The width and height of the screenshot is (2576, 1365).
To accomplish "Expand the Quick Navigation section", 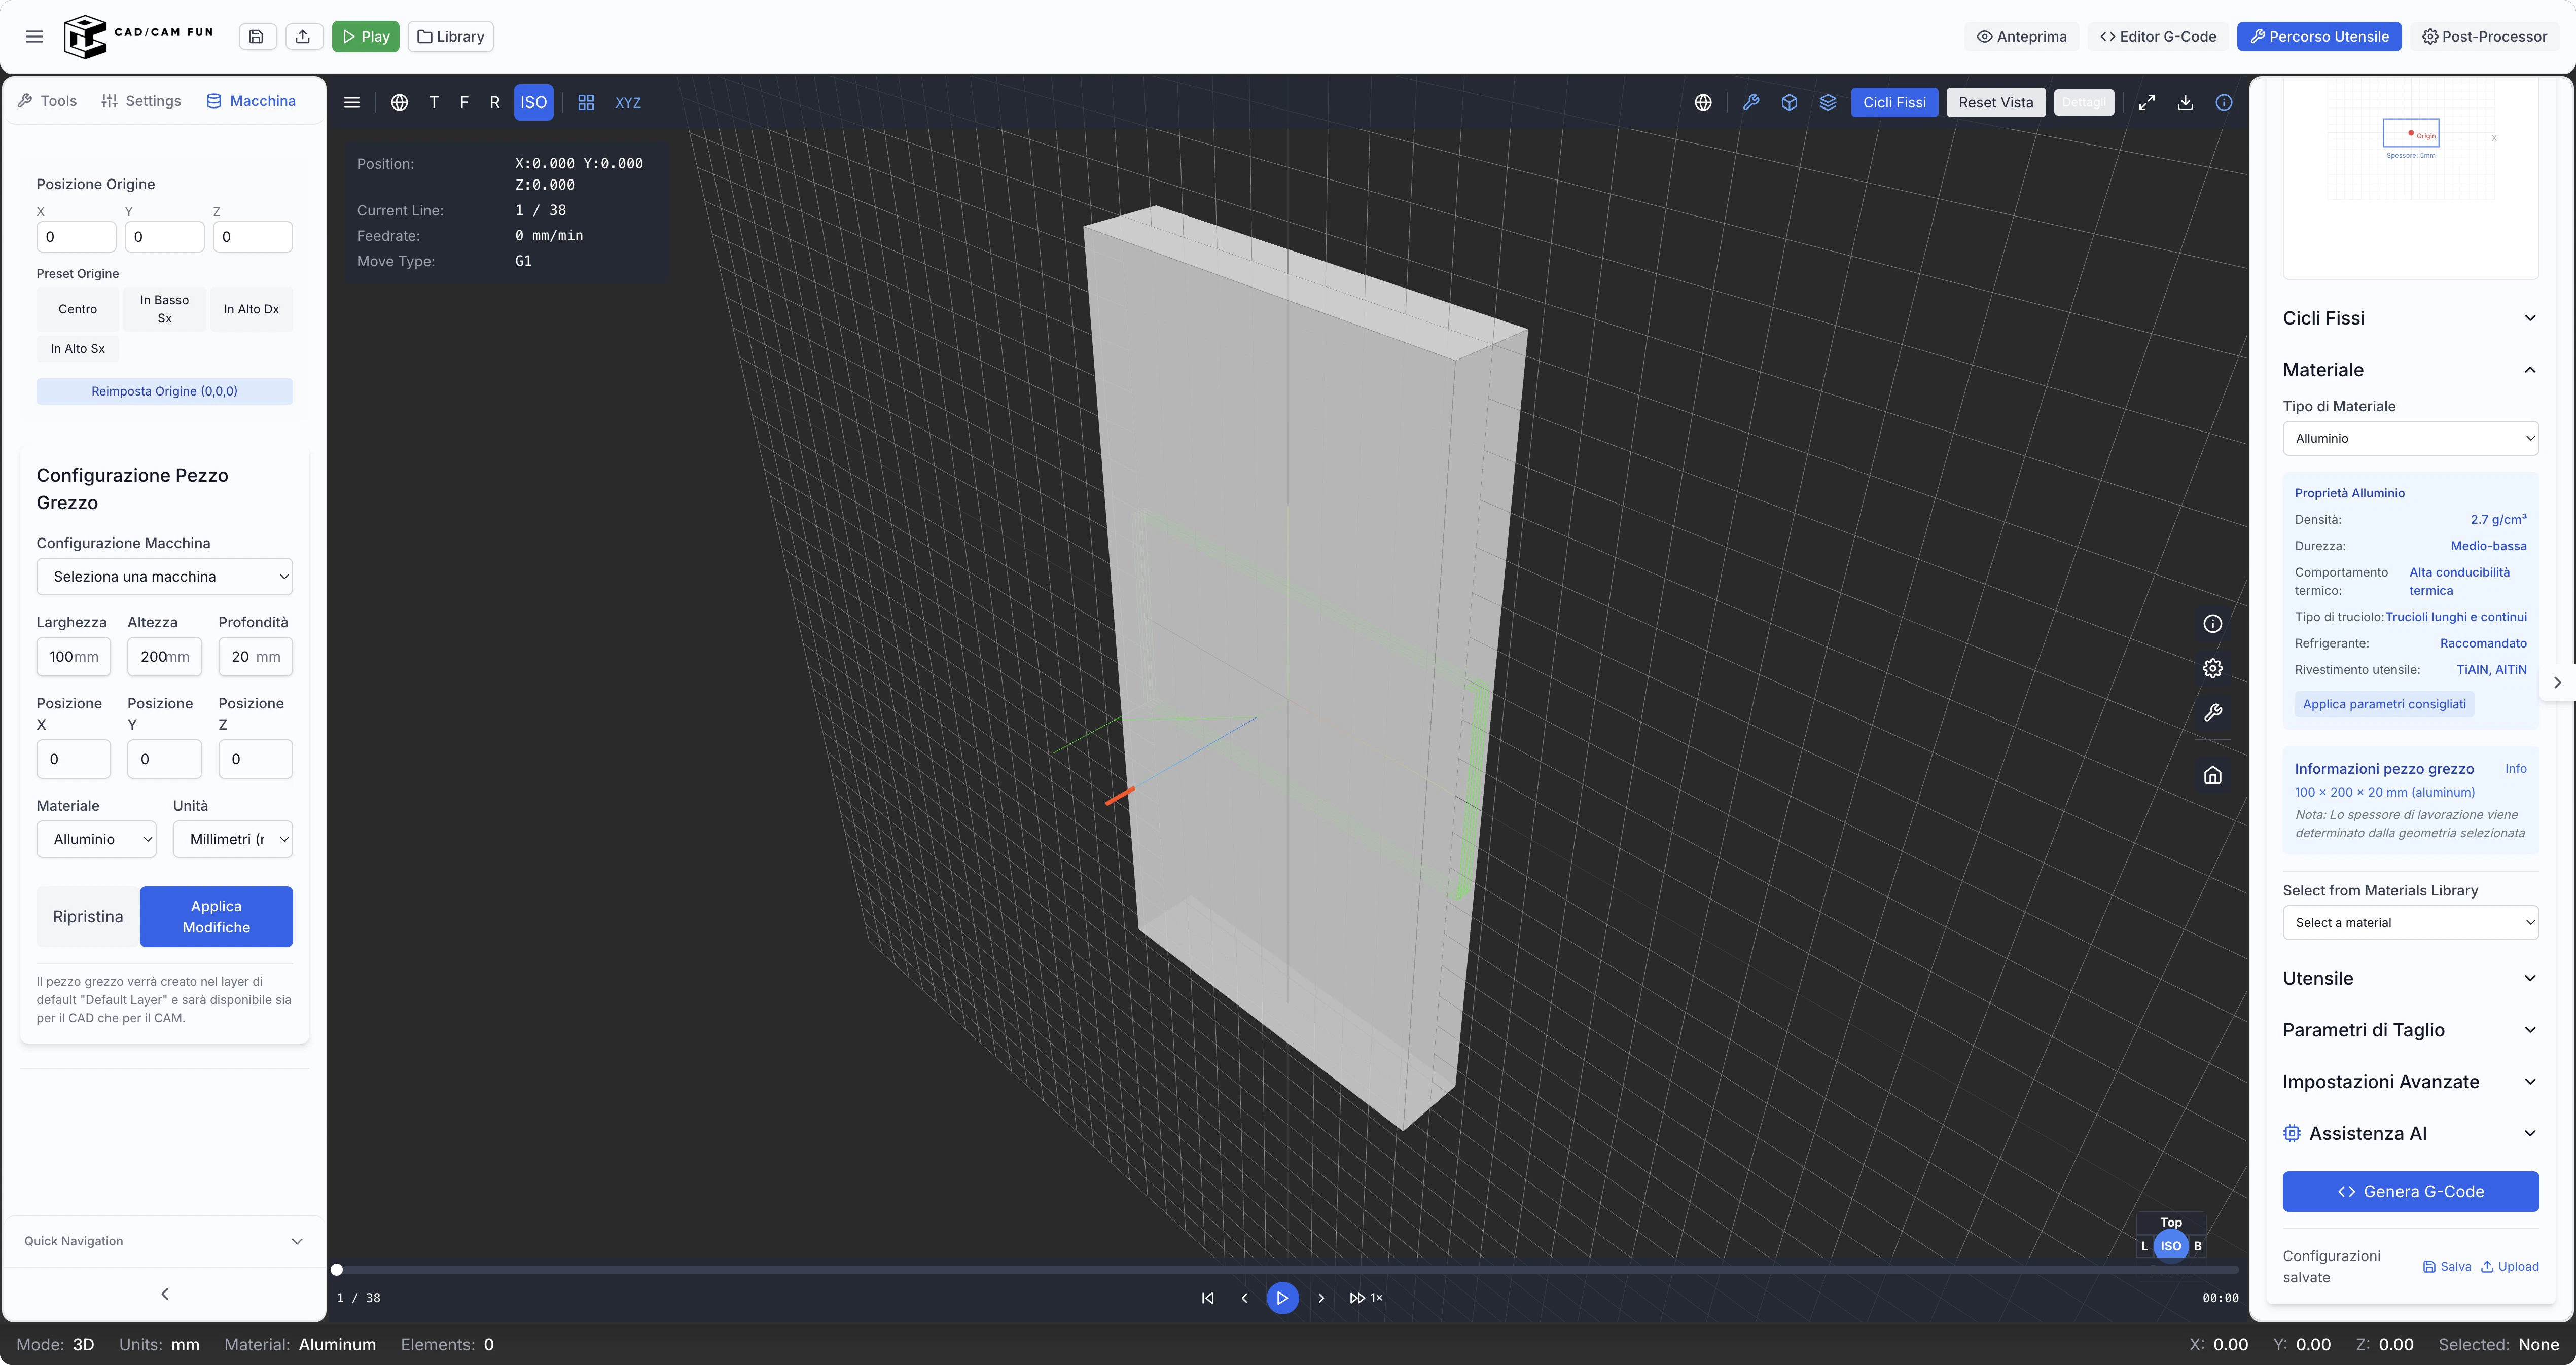I will [164, 1242].
